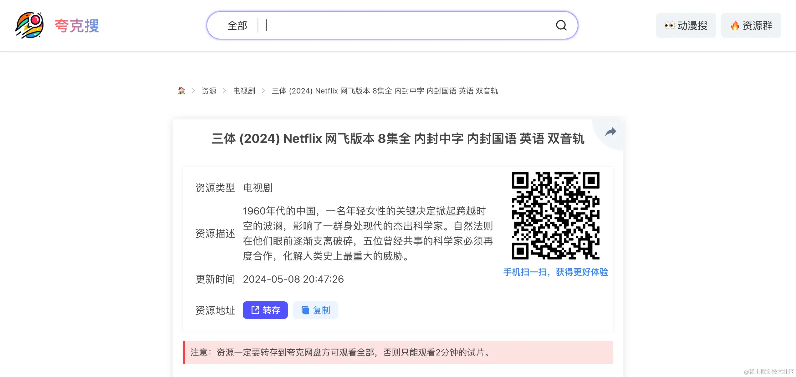Click the 夸克搜 rocket logo icon
This screenshot has height=377, width=796.
[29, 25]
